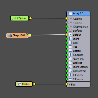The width and height of the screenshot is (98, 98).
Task: Click the grey Y Spline input socket
Action: click(x=67, y=23)
